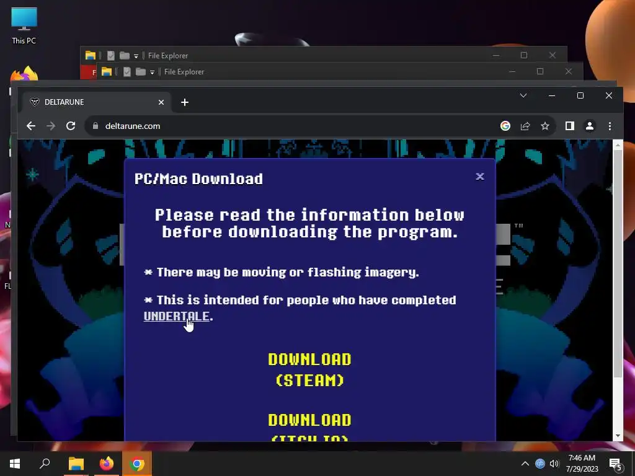Screen dimensions: 635x476
Task: Maximize the back File Explorer window
Action: [x=524, y=55]
